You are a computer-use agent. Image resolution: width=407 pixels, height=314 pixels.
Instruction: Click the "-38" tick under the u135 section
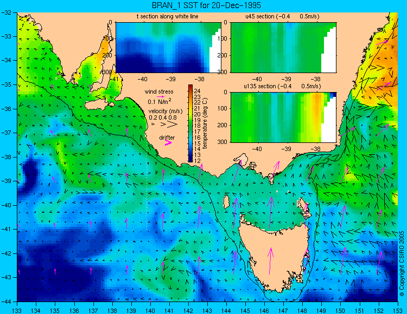(x=316, y=149)
